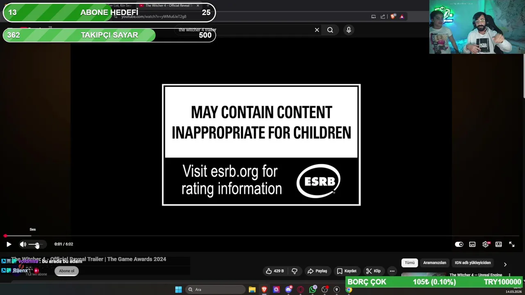The image size is (525, 295).
Task: Switch to the Brave browser on the taskbar
Action: tap(264, 290)
